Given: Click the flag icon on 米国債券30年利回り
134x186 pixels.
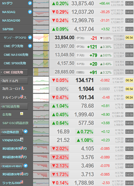Looking at the screenshot, I should [22, 173].
